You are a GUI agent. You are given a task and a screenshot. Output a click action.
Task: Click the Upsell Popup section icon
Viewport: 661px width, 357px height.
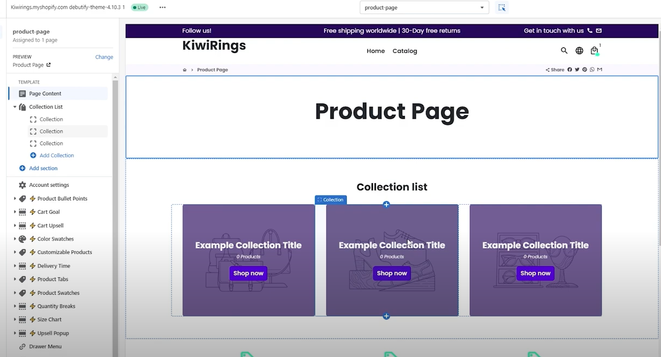pyautogui.click(x=22, y=333)
